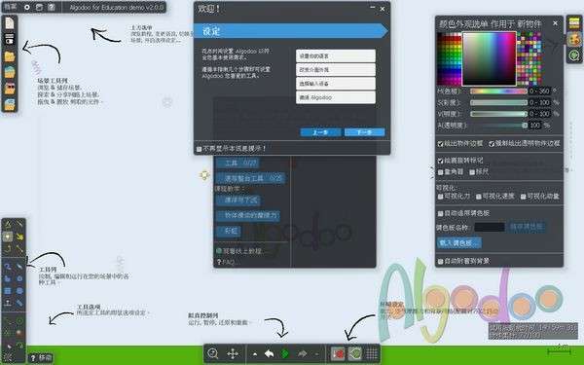The height and width of the screenshot is (365, 584).
Task: Open the 工具 tutorial item
Action: click(237, 164)
